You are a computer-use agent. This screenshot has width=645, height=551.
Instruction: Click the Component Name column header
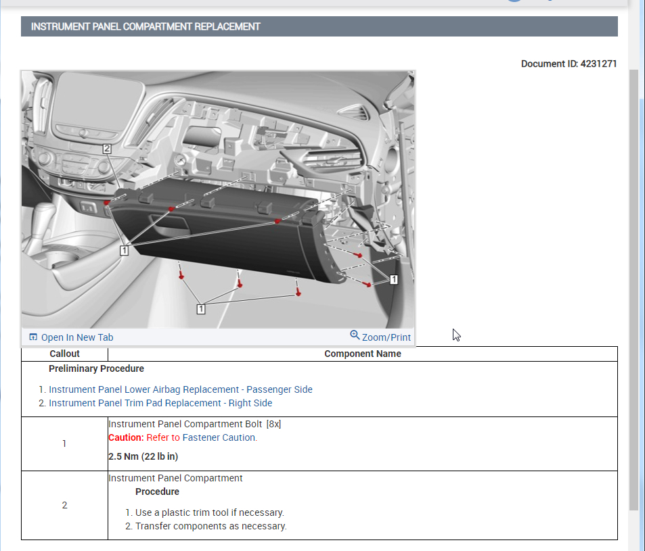[362, 354]
